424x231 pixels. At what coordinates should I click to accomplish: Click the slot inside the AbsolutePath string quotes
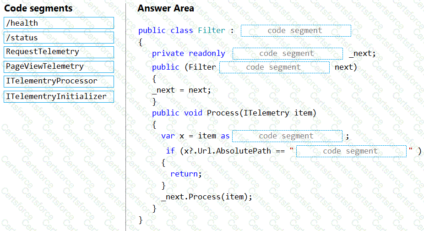(351, 151)
